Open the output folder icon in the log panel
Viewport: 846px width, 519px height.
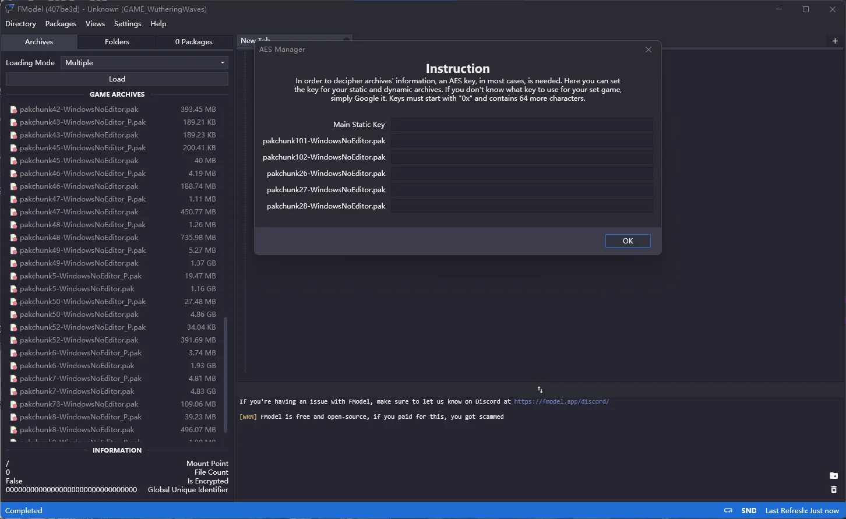click(x=834, y=476)
